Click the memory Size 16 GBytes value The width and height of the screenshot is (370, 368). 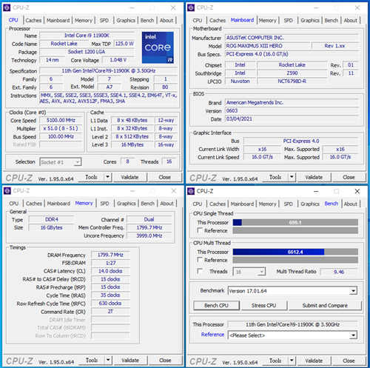click(x=51, y=227)
